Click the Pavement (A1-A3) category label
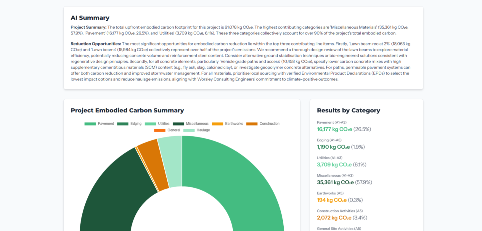482x231 pixels. point(332,122)
